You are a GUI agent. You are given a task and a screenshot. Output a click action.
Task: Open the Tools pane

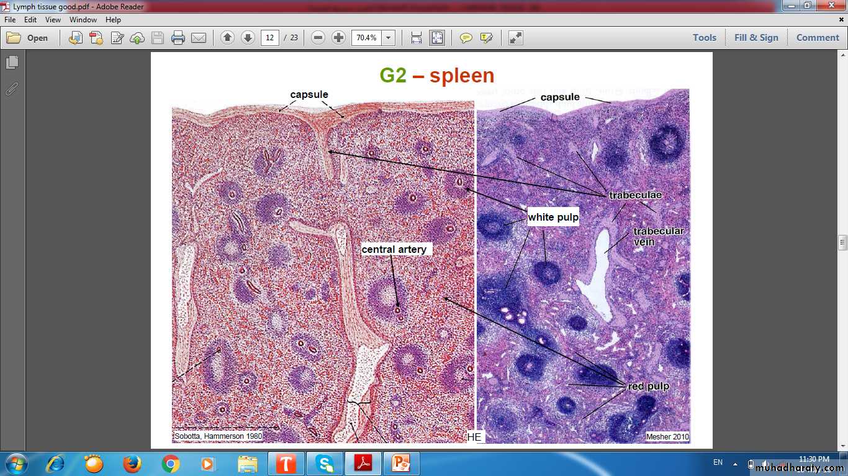pos(704,38)
